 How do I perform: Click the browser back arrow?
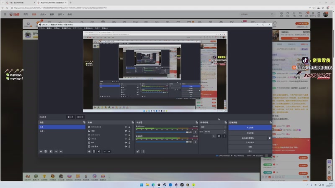pos(3,8)
